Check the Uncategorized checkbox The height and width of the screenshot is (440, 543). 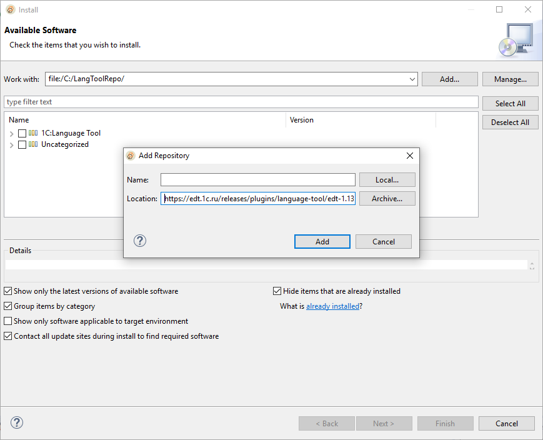click(22, 144)
